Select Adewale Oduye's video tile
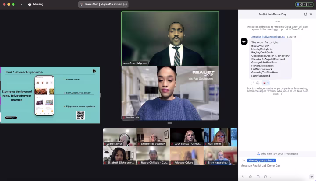This screenshot has height=181, width=316. pyautogui.click(x=187, y=156)
